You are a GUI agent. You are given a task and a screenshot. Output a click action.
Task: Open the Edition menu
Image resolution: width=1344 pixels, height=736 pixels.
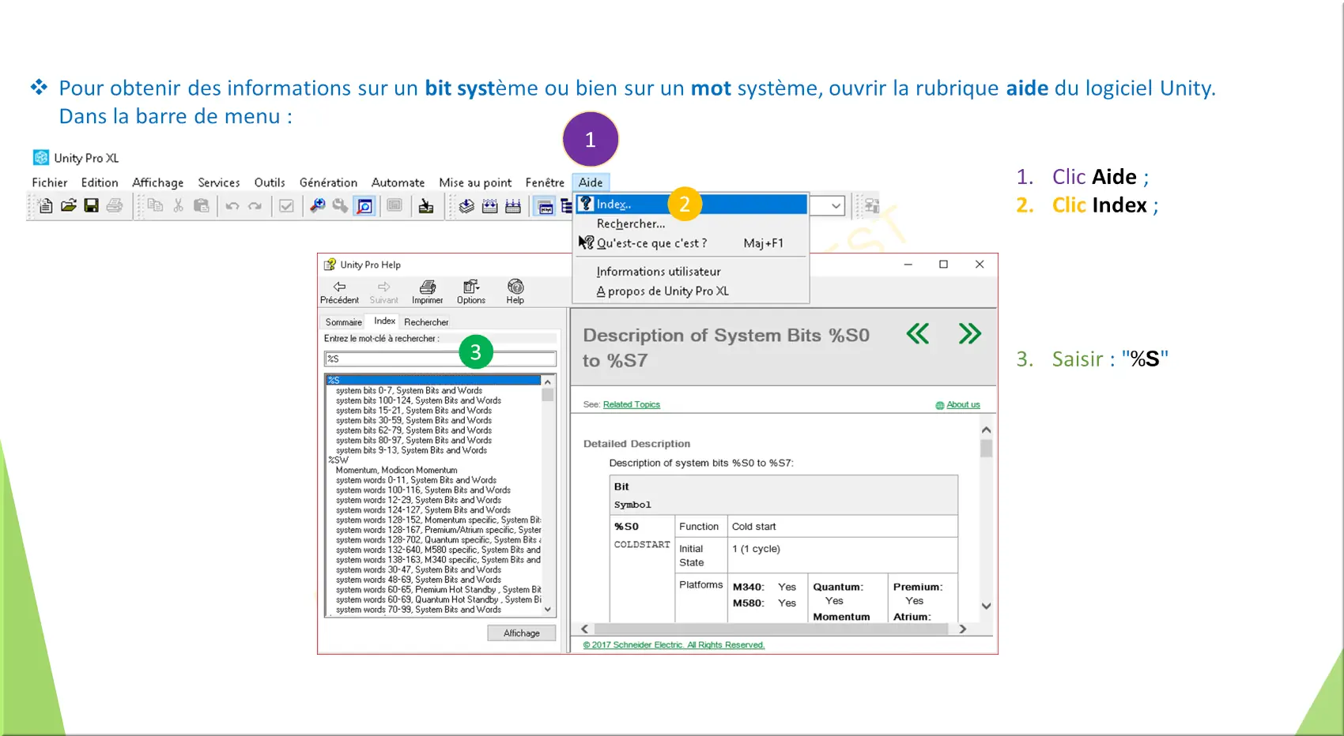[x=100, y=182]
